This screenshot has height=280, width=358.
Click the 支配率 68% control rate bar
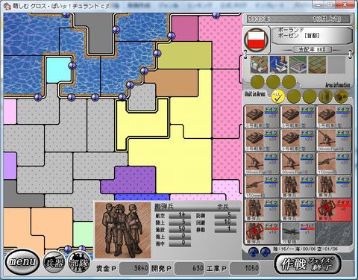tap(312, 49)
